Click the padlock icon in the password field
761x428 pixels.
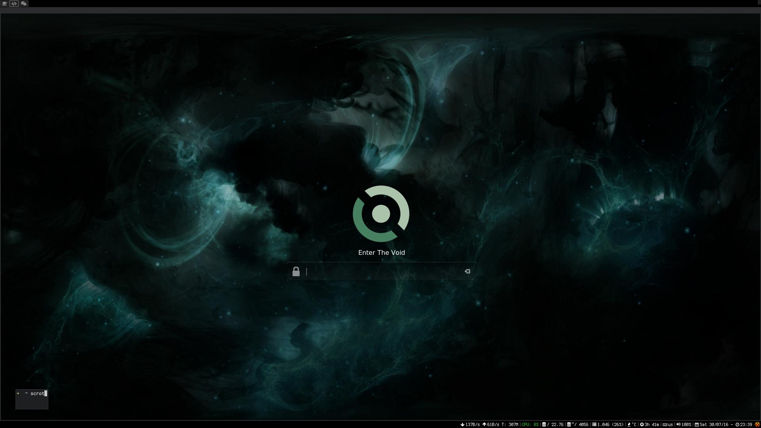pyautogui.click(x=296, y=271)
